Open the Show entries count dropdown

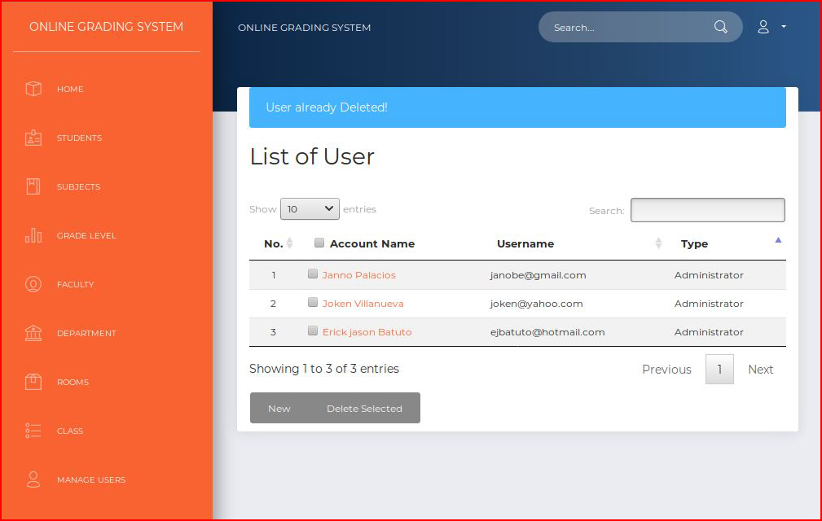pos(310,209)
